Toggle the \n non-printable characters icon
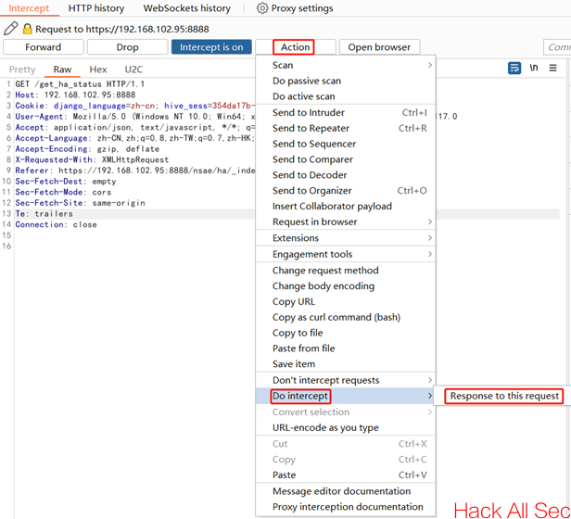The height and width of the screenshot is (519, 571). coord(534,68)
